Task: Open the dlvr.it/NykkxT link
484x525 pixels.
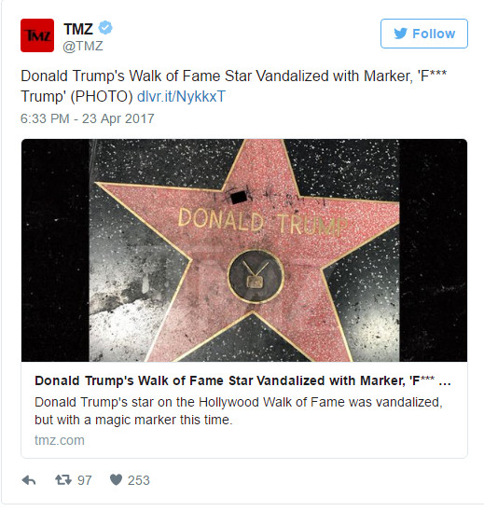Action: (x=181, y=96)
